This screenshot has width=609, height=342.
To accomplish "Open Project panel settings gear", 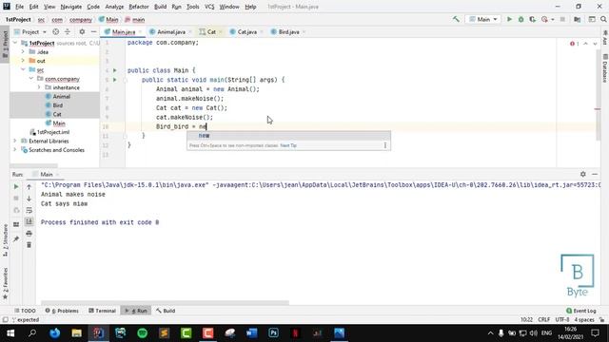I will pos(82,31).
